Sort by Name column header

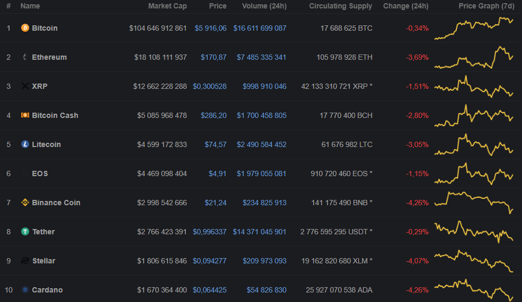[x=30, y=6]
